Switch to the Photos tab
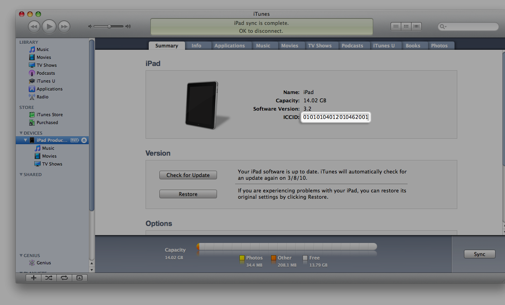Image resolution: width=505 pixels, height=305 pixels. point(440,45)
